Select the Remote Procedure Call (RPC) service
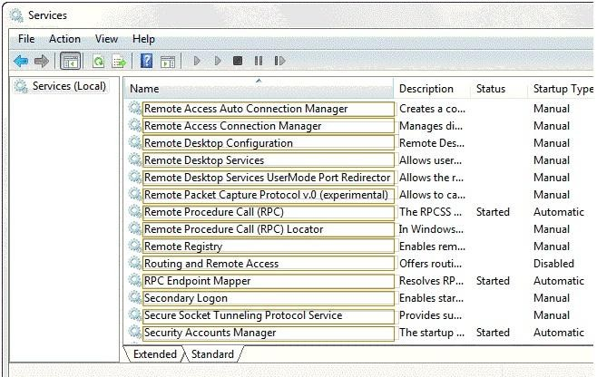 coord(268,212)
